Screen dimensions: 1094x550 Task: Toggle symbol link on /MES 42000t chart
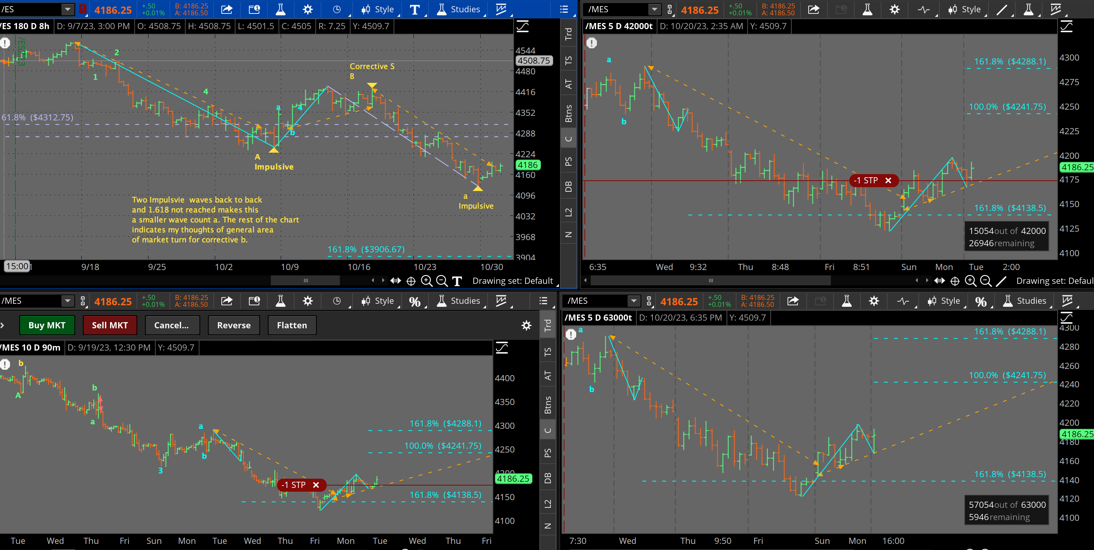click(670, 9)
